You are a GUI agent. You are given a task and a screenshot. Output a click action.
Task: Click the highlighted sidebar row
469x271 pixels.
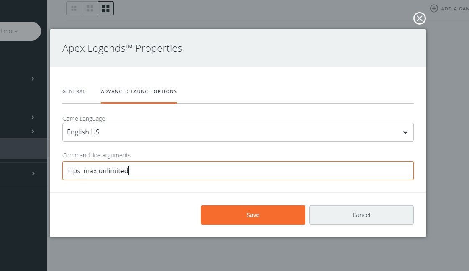coord(23,148)
